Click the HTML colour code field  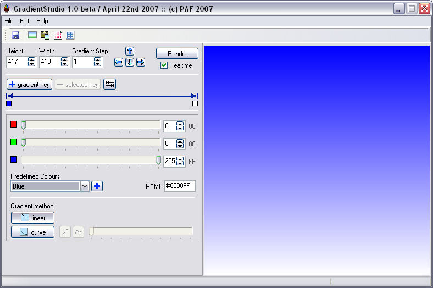click(x=180, y=186)
